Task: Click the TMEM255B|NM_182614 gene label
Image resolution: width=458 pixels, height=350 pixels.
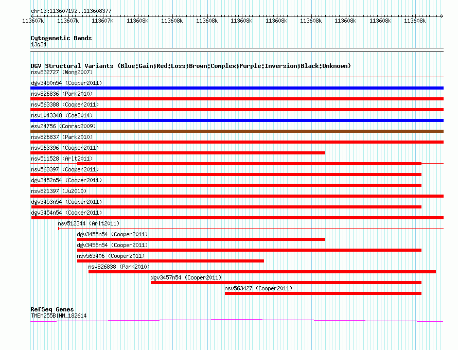Action: point(59,316)
